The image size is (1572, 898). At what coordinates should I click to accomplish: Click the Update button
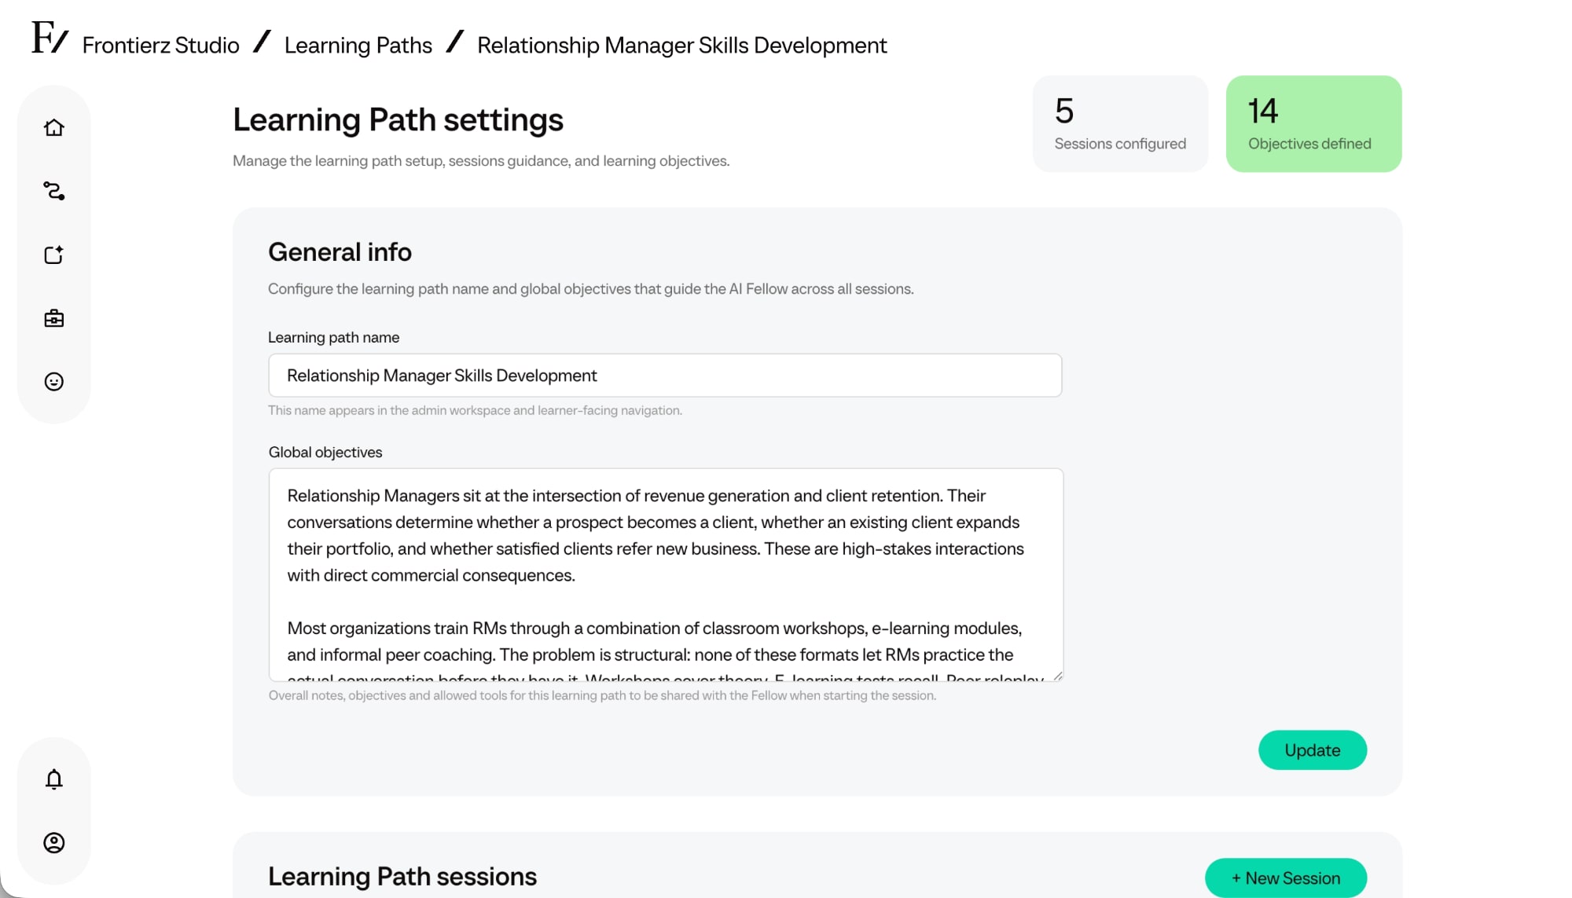(1312, 750)
